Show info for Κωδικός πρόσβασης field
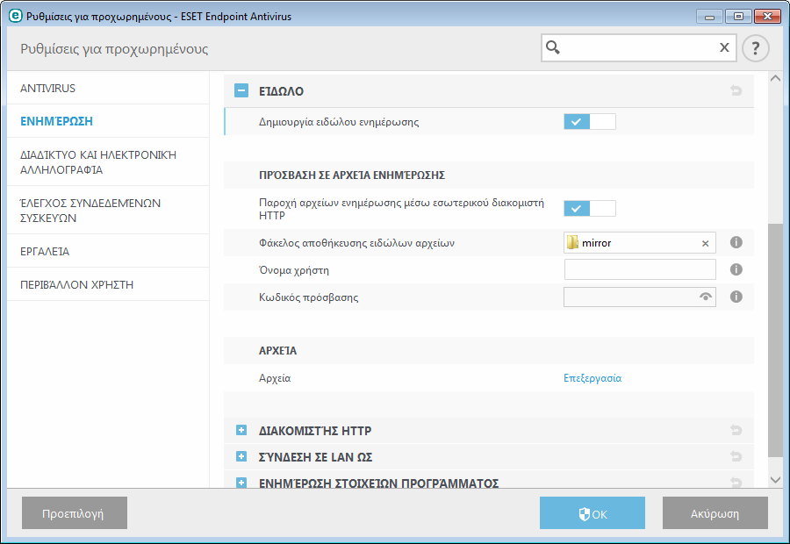This screenshot has height=544, width=790. [x=736, y=297]
